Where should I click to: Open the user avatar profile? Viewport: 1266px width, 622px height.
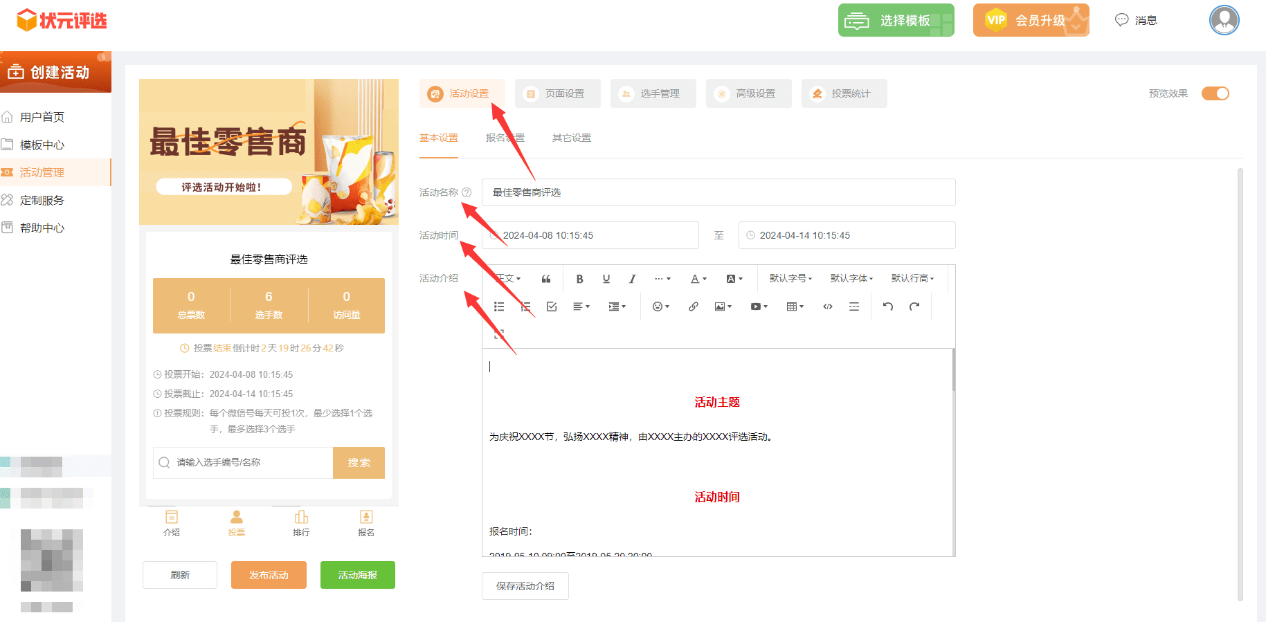tap(1224, 20)
